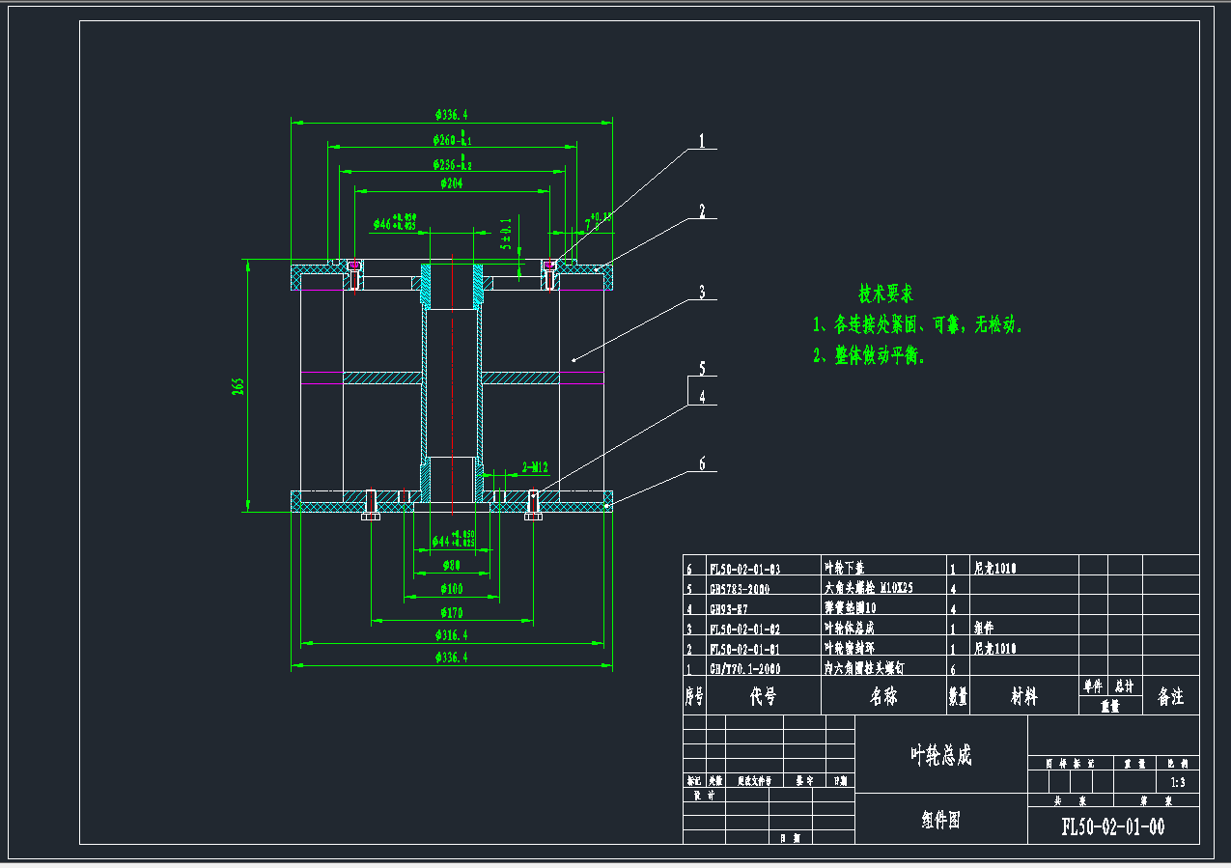Image resolution: width=1231 pixels, height=868 pixels.
Task: Click part name 叶轮体总成
Action: [849, 629]
